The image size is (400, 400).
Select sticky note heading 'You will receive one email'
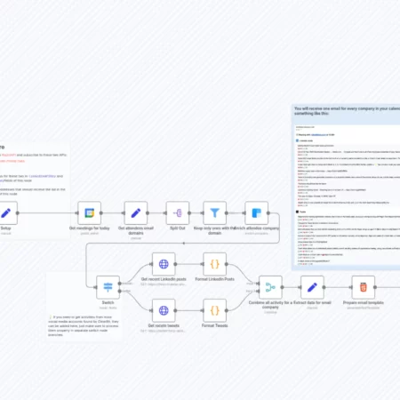(x=347, y=111)
